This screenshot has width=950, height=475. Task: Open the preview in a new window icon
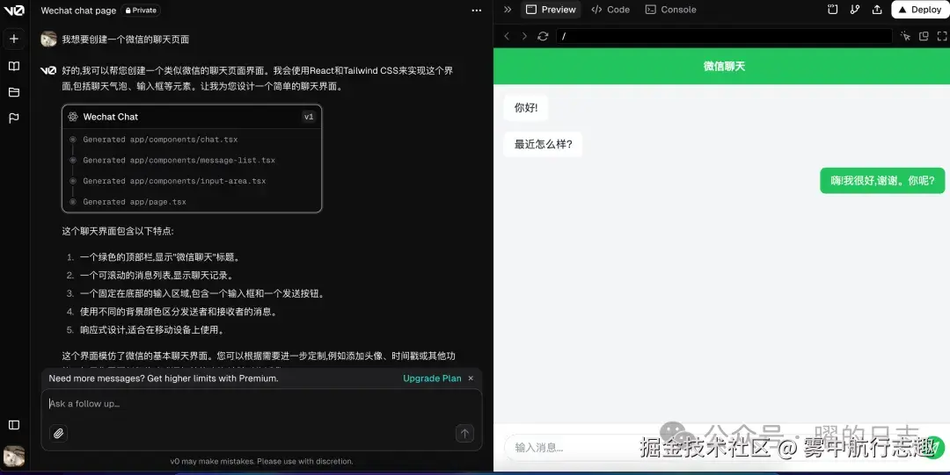point(924,36)
